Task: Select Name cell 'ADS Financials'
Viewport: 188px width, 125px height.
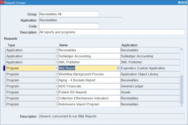Action: coord(89,86)
